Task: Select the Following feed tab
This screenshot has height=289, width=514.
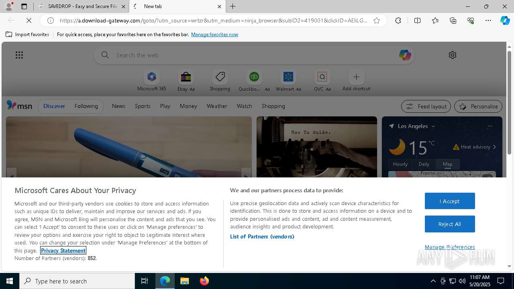Action: click(x=86, y=106)
